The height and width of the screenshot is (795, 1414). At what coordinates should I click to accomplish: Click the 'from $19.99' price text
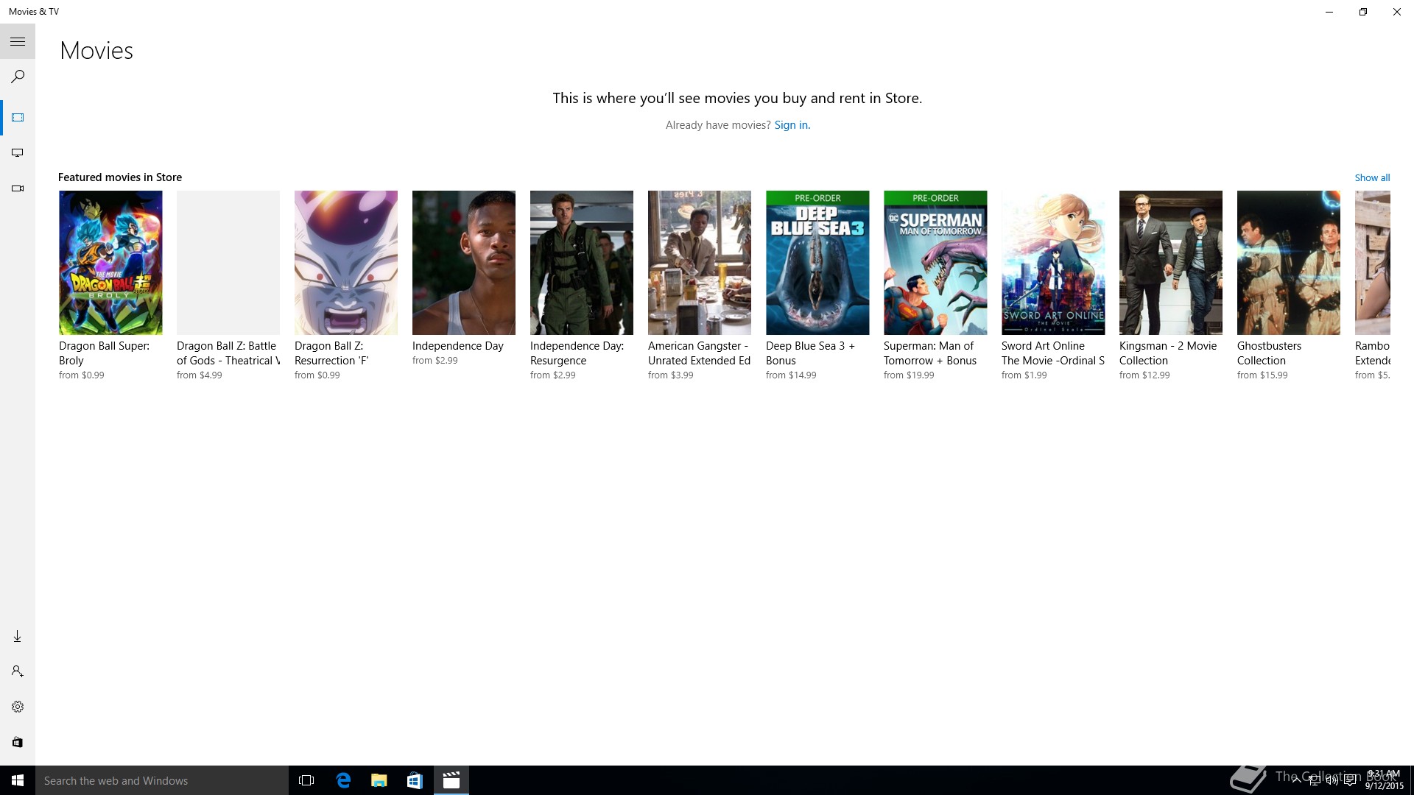909,375
